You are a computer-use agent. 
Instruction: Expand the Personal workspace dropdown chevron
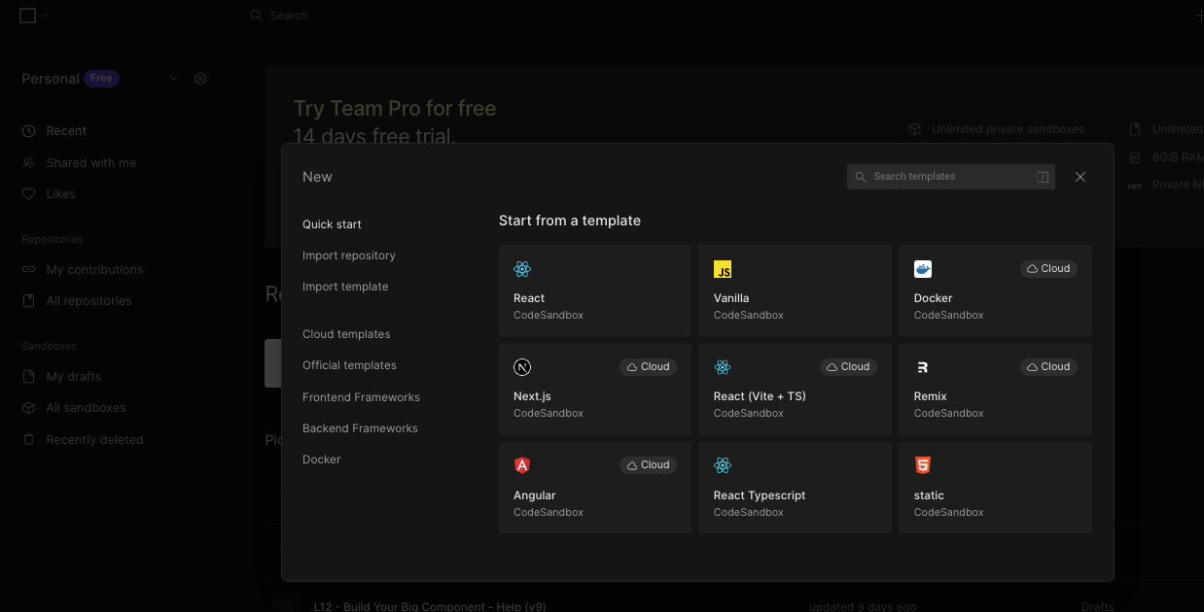[173, 79]
